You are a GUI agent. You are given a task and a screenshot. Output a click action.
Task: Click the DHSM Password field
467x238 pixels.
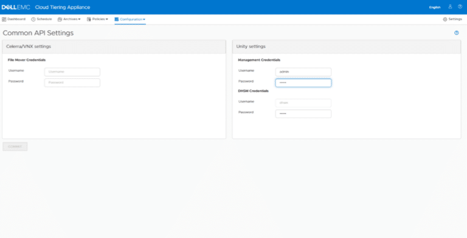point(303,114)
